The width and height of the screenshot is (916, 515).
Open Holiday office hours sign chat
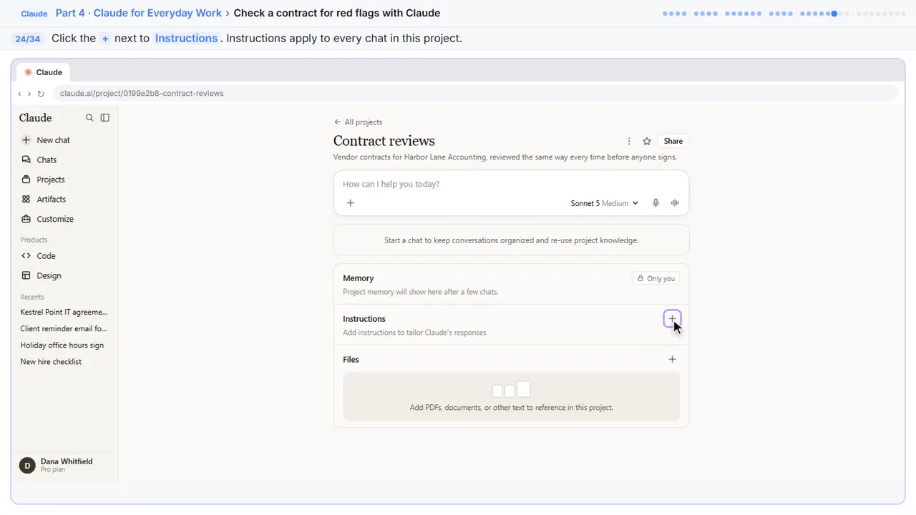tap(62, 345)
